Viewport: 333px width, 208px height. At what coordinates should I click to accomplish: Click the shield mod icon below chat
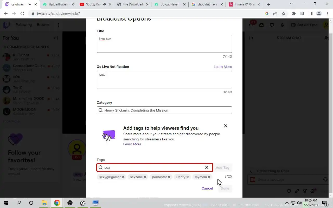(x=289, y=191)
